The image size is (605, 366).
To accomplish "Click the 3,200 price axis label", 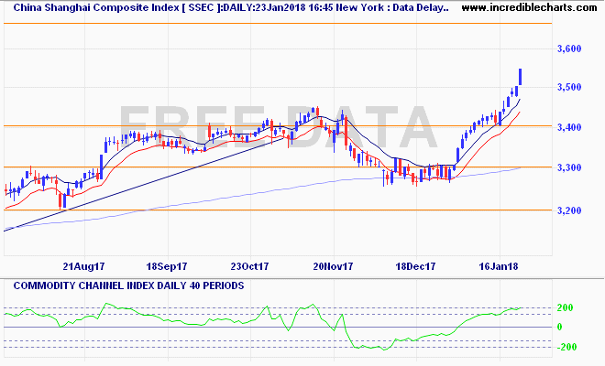I will coord(569,210).
